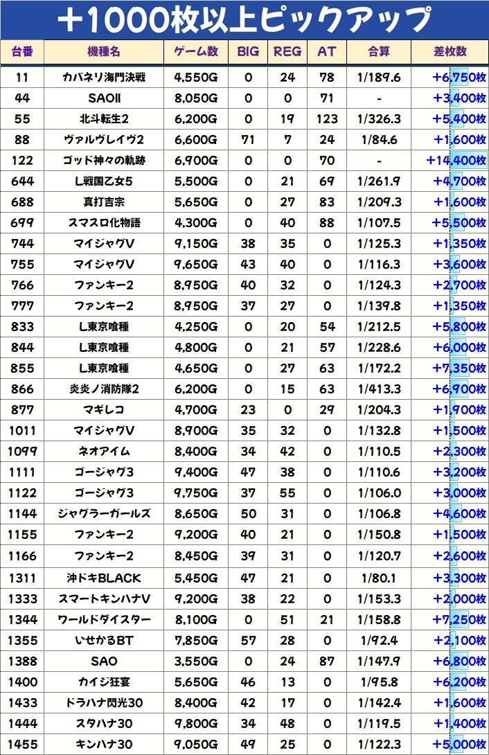
Task: Click the ゲーム数 column header
Action: point(196,51)
